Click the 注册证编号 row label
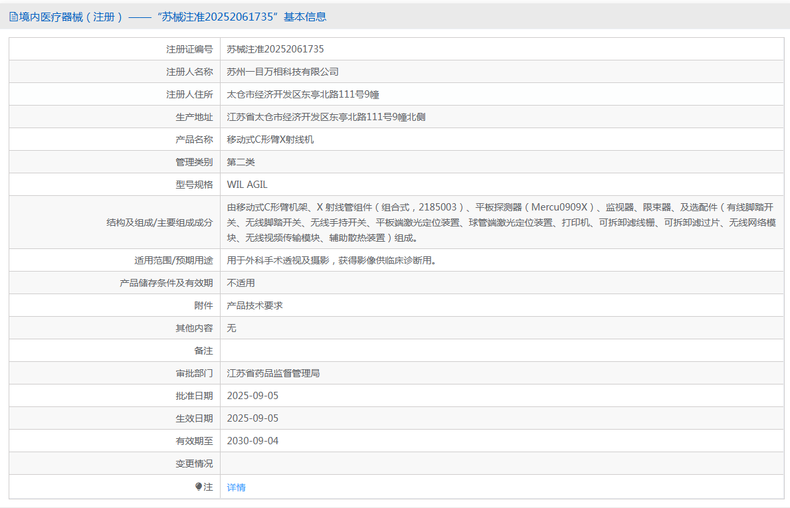Viewport: 790px width, 508px height. [189, 49]
